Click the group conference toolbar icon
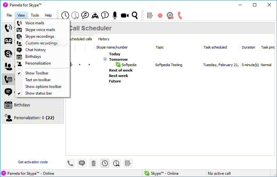 pos(95,15)
